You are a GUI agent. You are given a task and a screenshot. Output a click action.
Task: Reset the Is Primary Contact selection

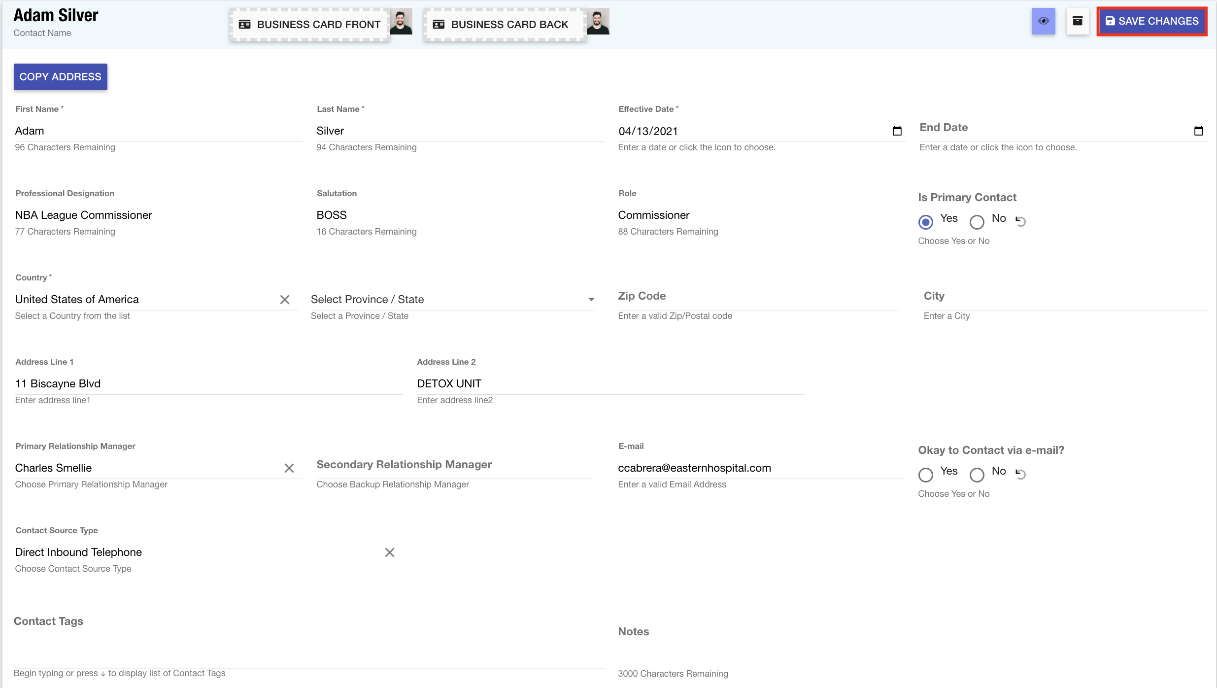[x=1021, y=221]
